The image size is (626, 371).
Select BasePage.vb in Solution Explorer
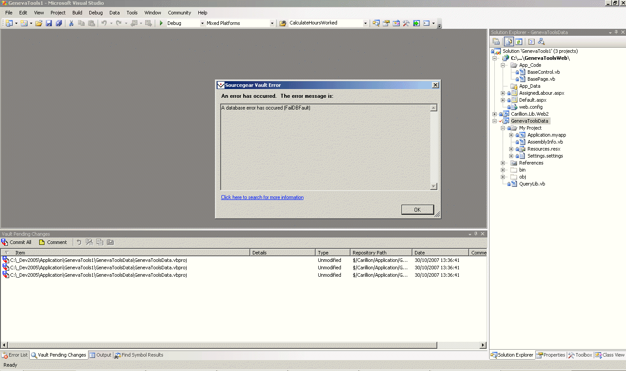541,79
